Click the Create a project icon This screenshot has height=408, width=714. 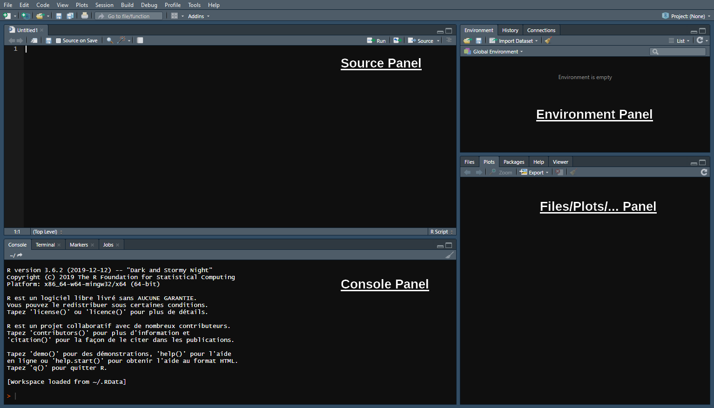coord(26,16)
